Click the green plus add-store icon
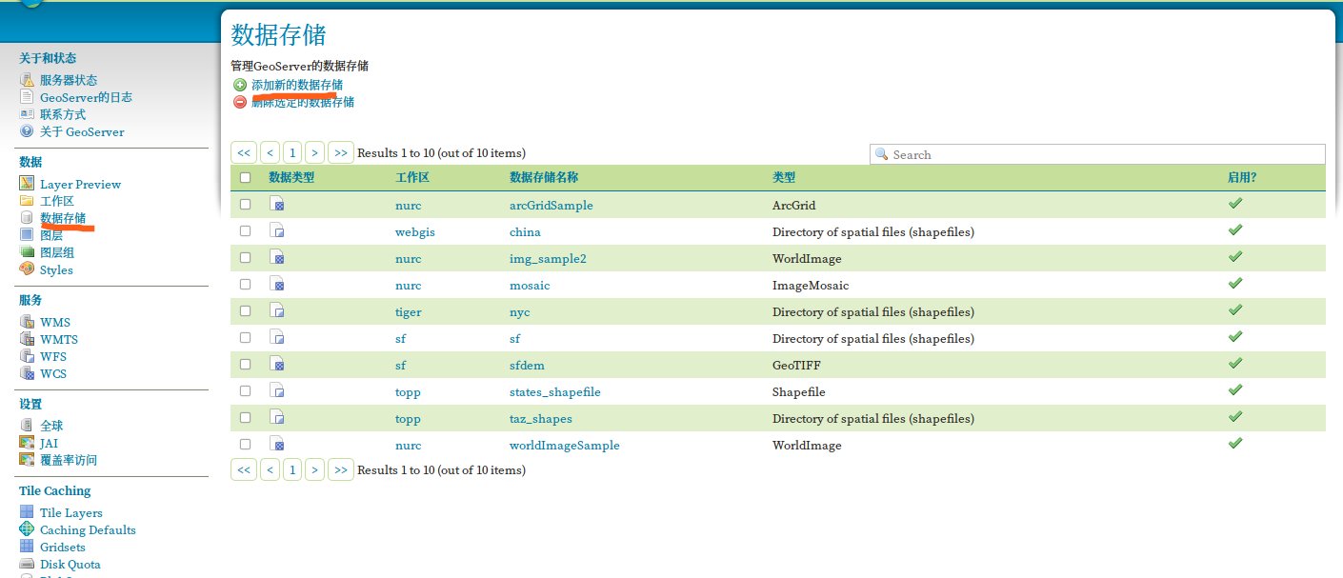The height and width of the screenshot is (578, 1343). [240, 85]
